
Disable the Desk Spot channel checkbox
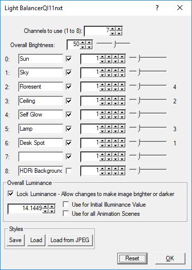[x=69, y=143]
